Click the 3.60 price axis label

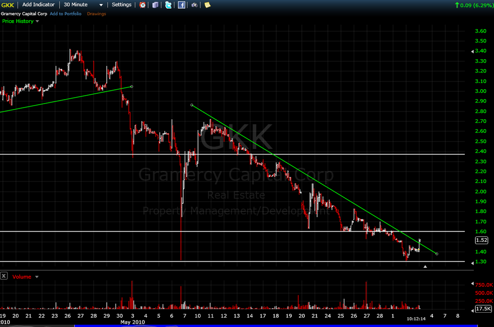[481, 31]
